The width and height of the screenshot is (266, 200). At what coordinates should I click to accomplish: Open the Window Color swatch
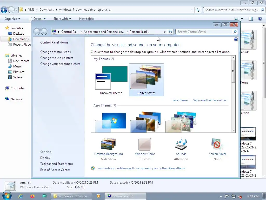[145, 144]
